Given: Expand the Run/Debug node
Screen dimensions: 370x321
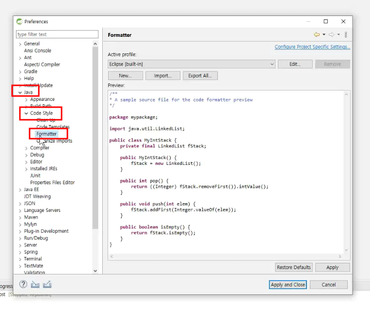Looking at the screenshot, I should (x=20, y=239).
